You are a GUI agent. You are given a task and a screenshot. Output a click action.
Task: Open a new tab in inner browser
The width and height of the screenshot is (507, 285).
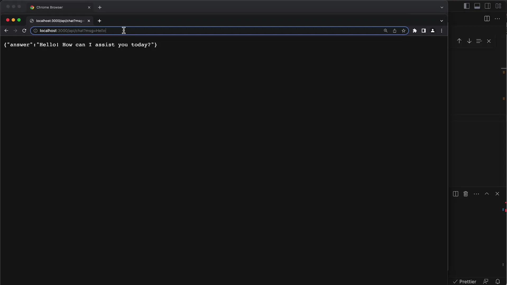(99, 21)
